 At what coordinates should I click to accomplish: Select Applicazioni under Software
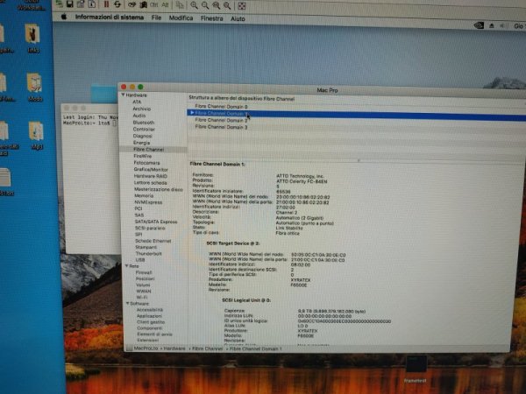pyautogui.click(x=149, y=316)
